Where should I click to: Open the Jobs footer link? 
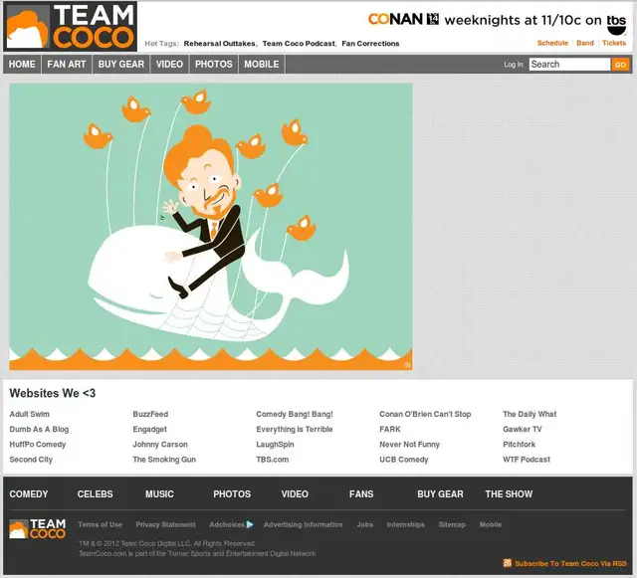click(x=365, y=524)
